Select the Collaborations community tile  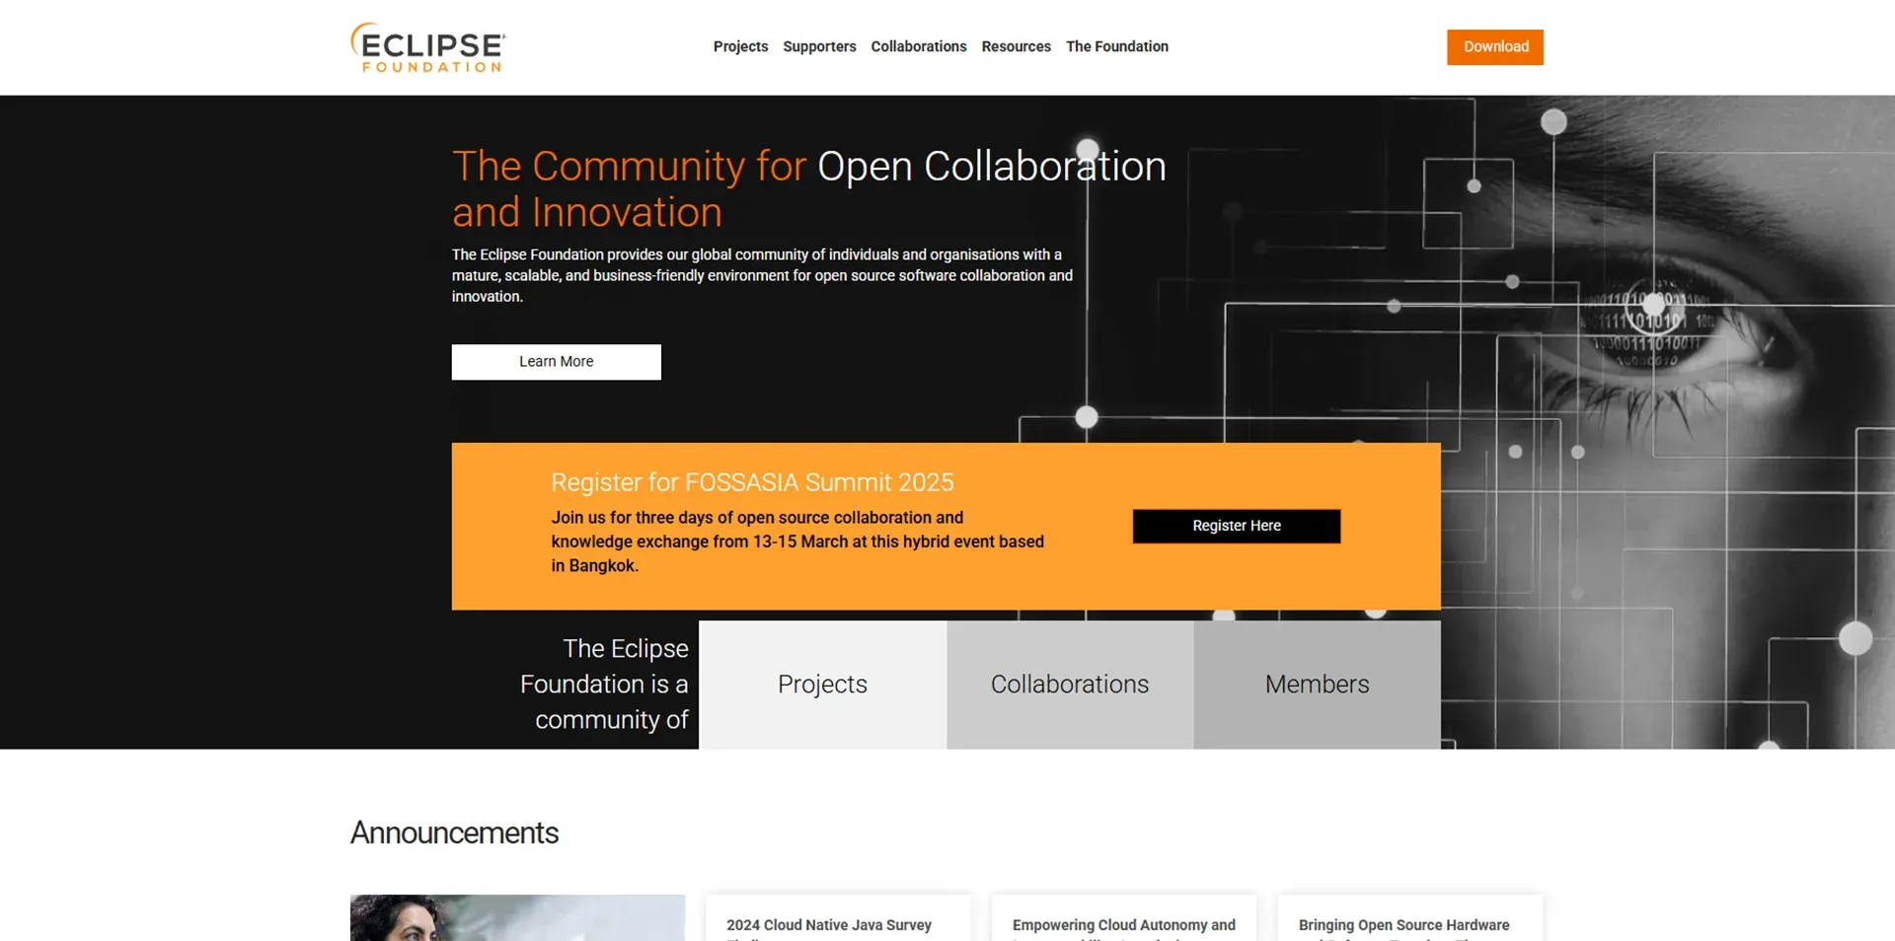[1070, 685]
